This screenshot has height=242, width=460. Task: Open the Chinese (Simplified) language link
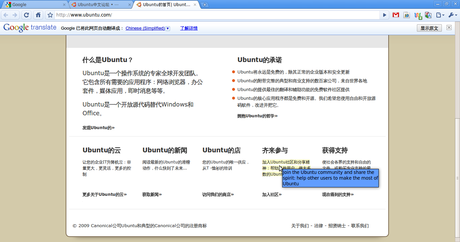(145, 28)
